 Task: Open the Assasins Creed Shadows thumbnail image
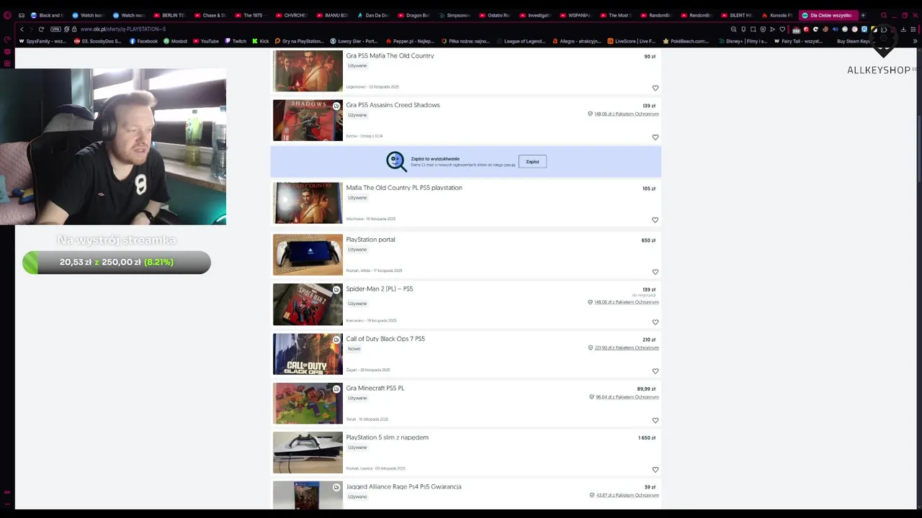308,120
